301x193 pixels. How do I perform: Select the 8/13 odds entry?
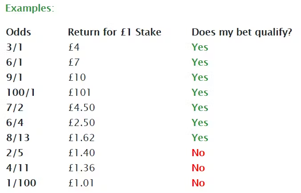18,138
